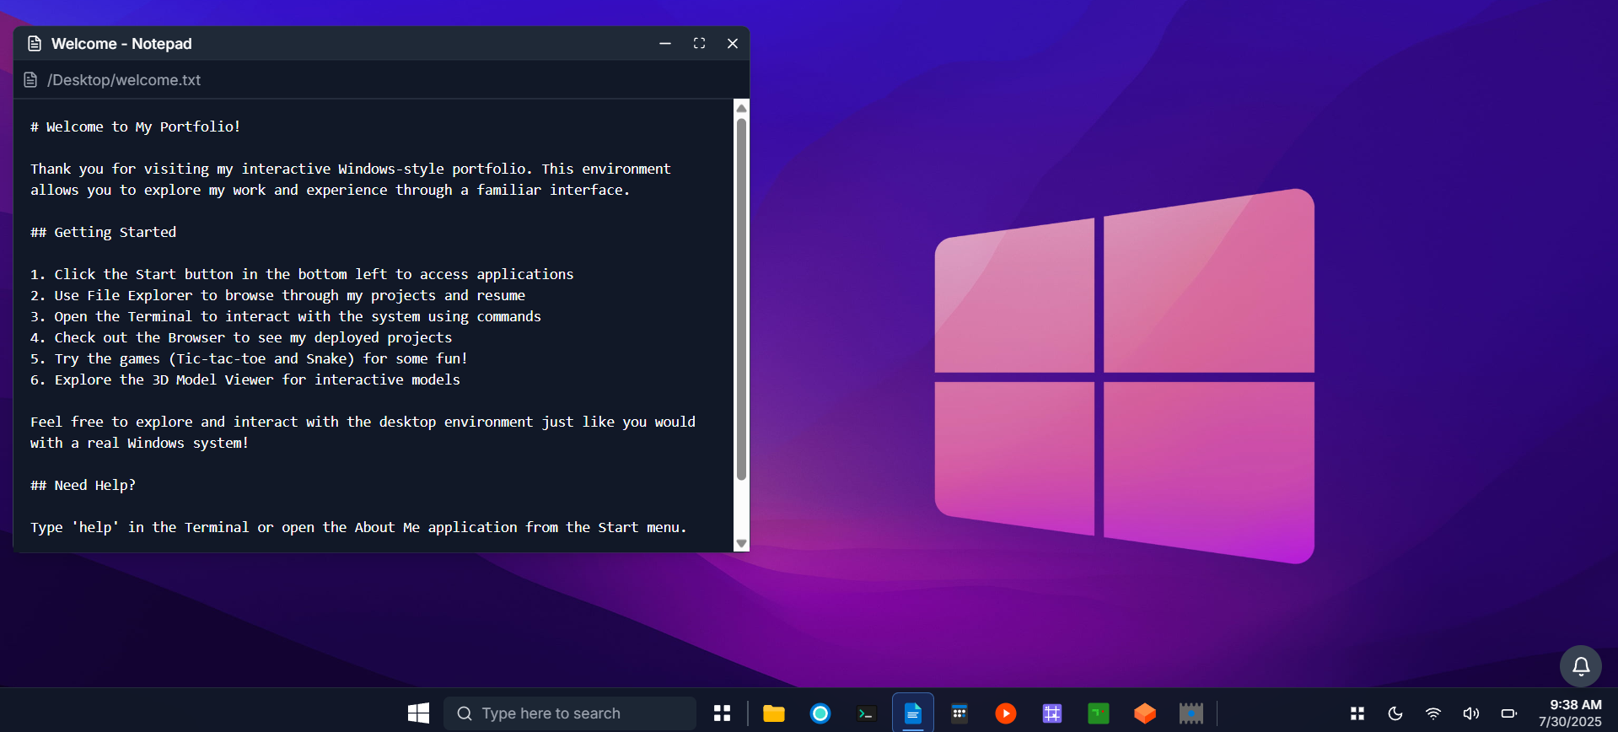Image resolution: width=1618 pixels, height=732 pixels.
Task: Click the 'Thank you for visiting' paragraph line
Action: click(351, 169)
